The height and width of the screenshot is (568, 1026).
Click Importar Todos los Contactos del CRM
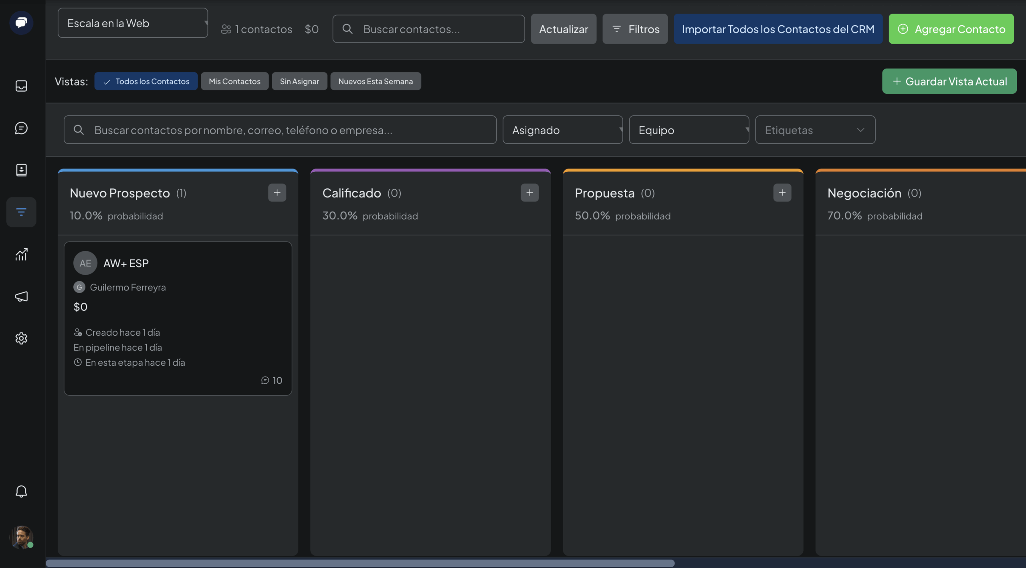coord(778,29)
